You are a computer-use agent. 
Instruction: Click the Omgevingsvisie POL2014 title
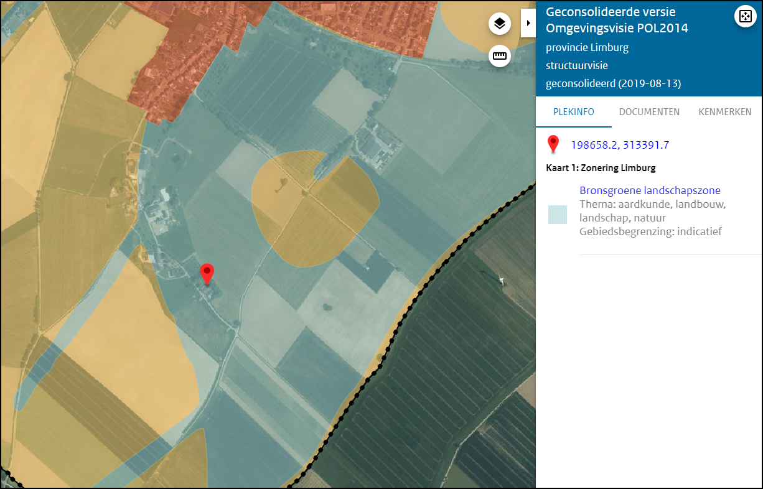[x=617, y=29]
